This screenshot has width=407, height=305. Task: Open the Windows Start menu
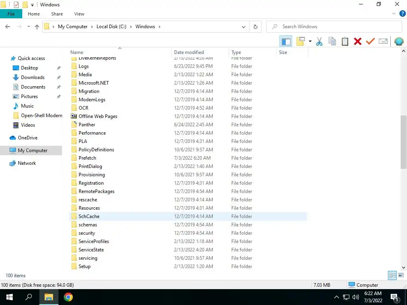coord(10,297)
